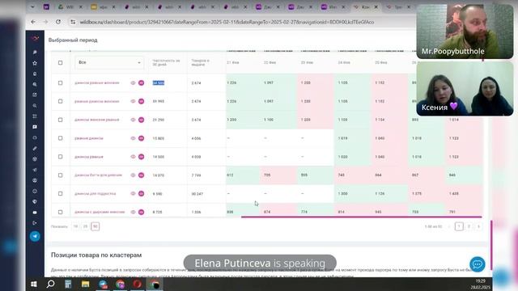This screenshot has width=518, height=291.
Task: Open Windows taskbar search
Action: (50, 284)
